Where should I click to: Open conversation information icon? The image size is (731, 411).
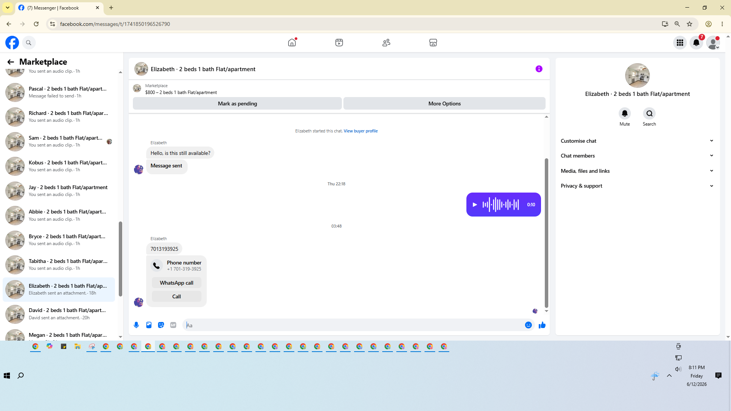(539, 69)
